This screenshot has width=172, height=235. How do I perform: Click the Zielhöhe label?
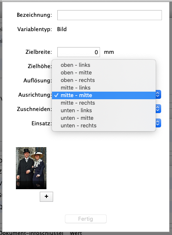pos(39,66)
